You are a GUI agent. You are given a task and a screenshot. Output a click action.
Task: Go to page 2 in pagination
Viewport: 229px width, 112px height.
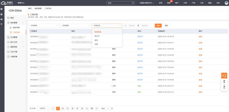63,109
